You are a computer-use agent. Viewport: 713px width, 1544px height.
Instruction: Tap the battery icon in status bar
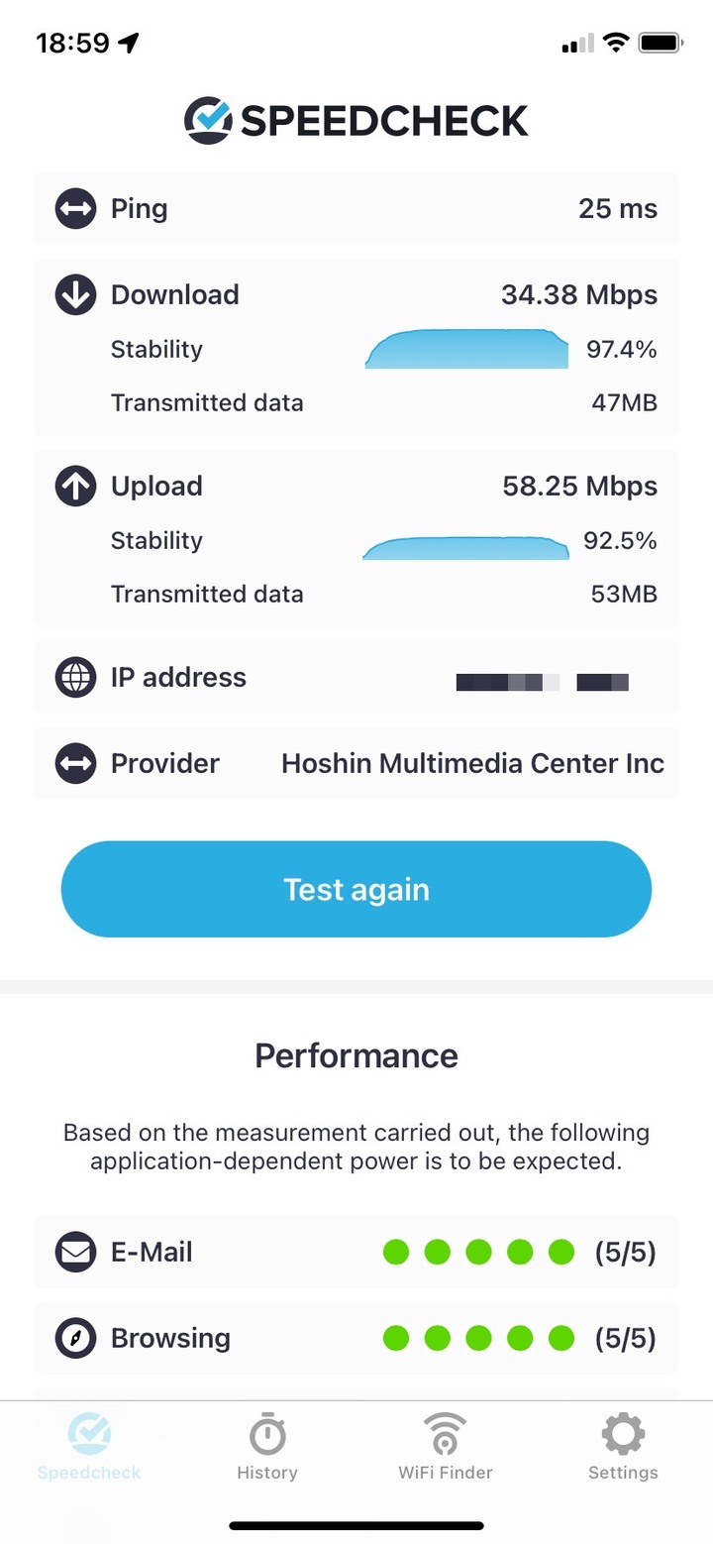coord(660,43)
